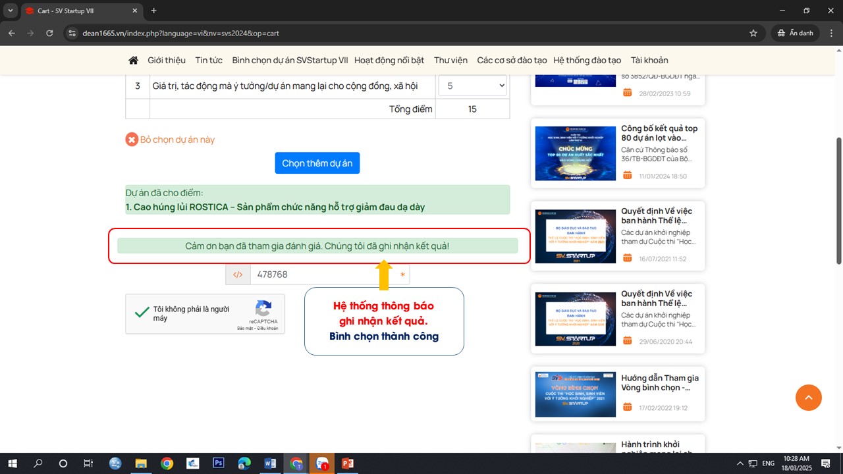Screen dimensions: 843x474
Task: Open the "Tin tức" menu item
Action: point(209,60)
